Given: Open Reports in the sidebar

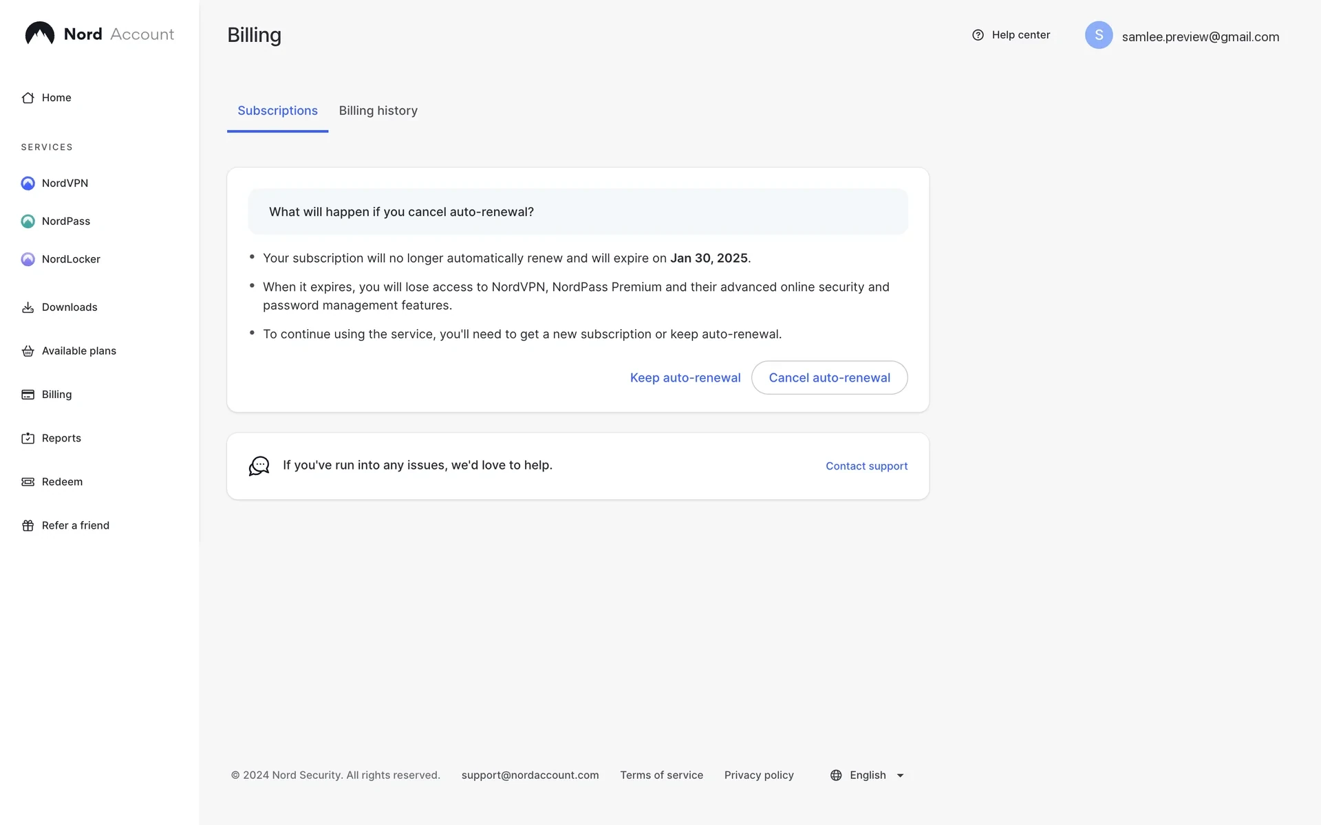Looking at the screenshot, I should pos(61,439).
